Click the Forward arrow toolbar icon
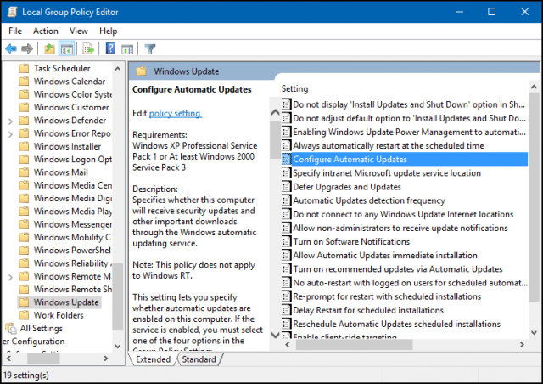 pos(27,49)
